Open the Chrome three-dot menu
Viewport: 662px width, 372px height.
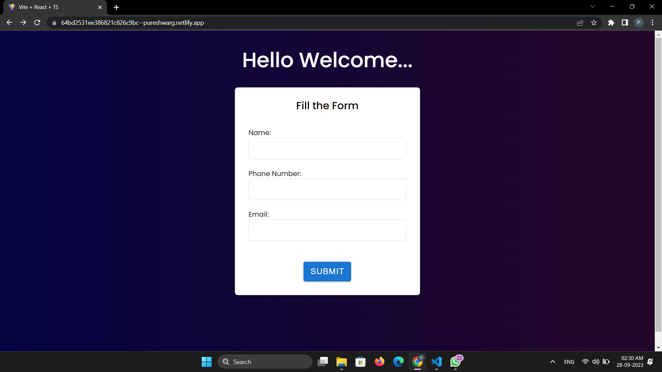coord(652,22)
